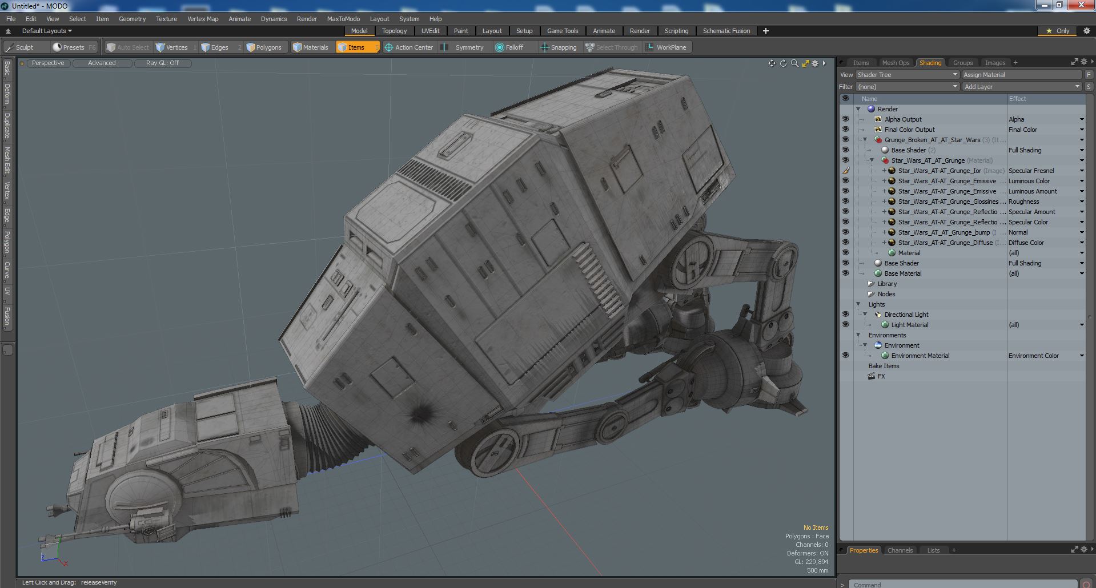Viewport: 1096px width, 588px height.
Task: Toggle Ray GL: Off button
Action: [x=162, y=63]
